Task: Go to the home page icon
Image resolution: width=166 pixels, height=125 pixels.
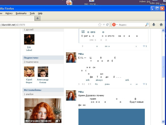Action: 161,25
